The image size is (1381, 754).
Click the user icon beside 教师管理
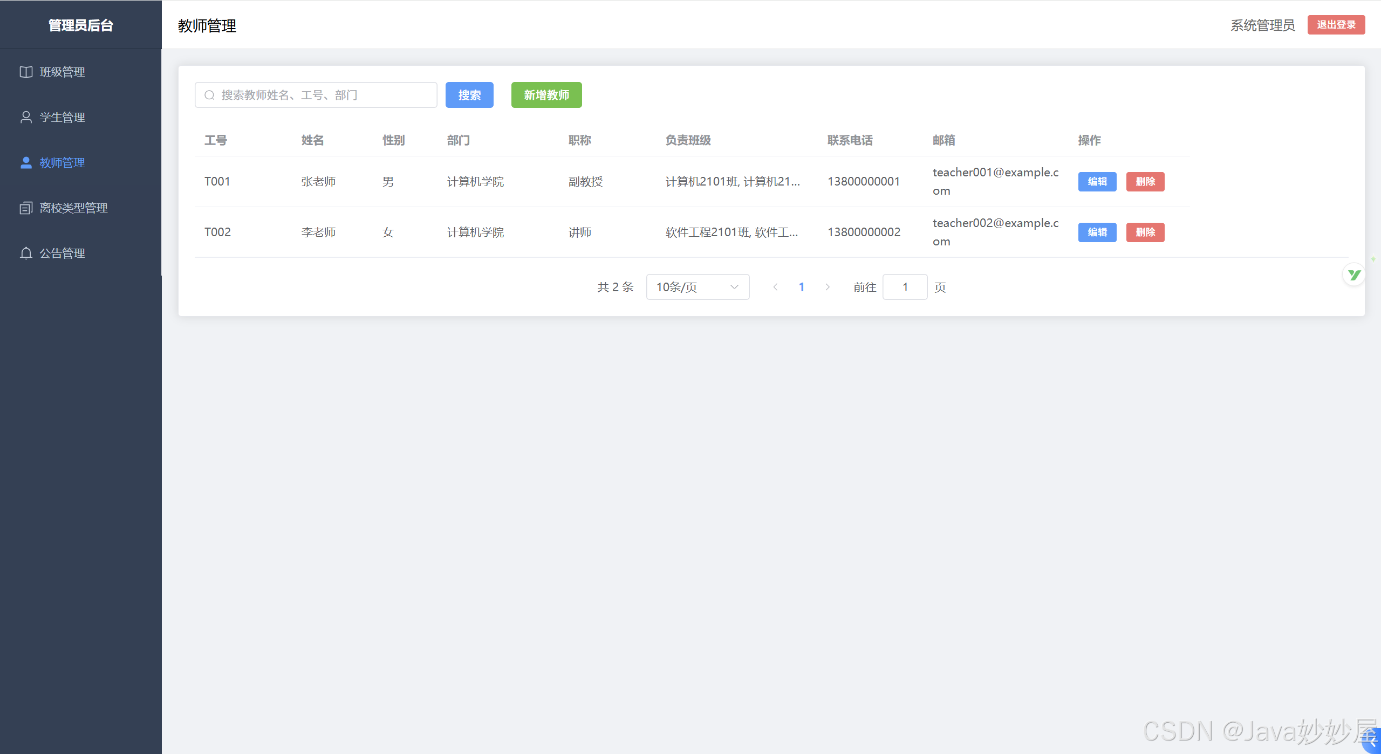pyautogui.click(x=26, y=163)
